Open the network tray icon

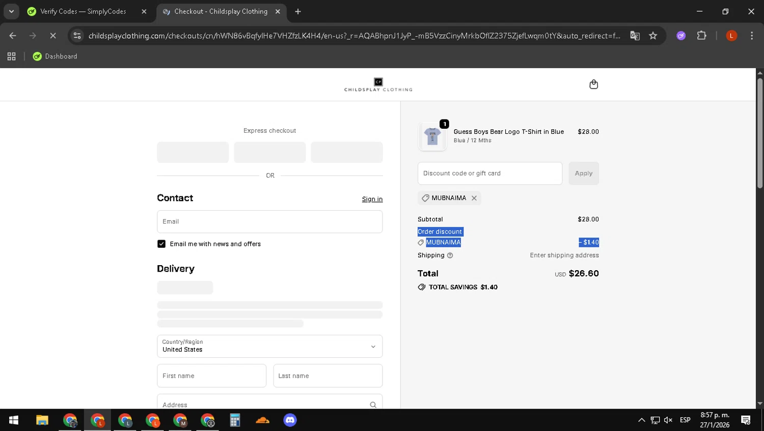pos(655,420)
